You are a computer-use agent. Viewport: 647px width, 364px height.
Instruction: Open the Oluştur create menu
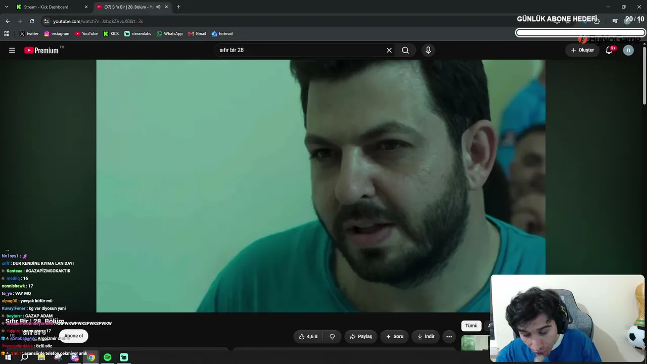click(x=582, y=50)
